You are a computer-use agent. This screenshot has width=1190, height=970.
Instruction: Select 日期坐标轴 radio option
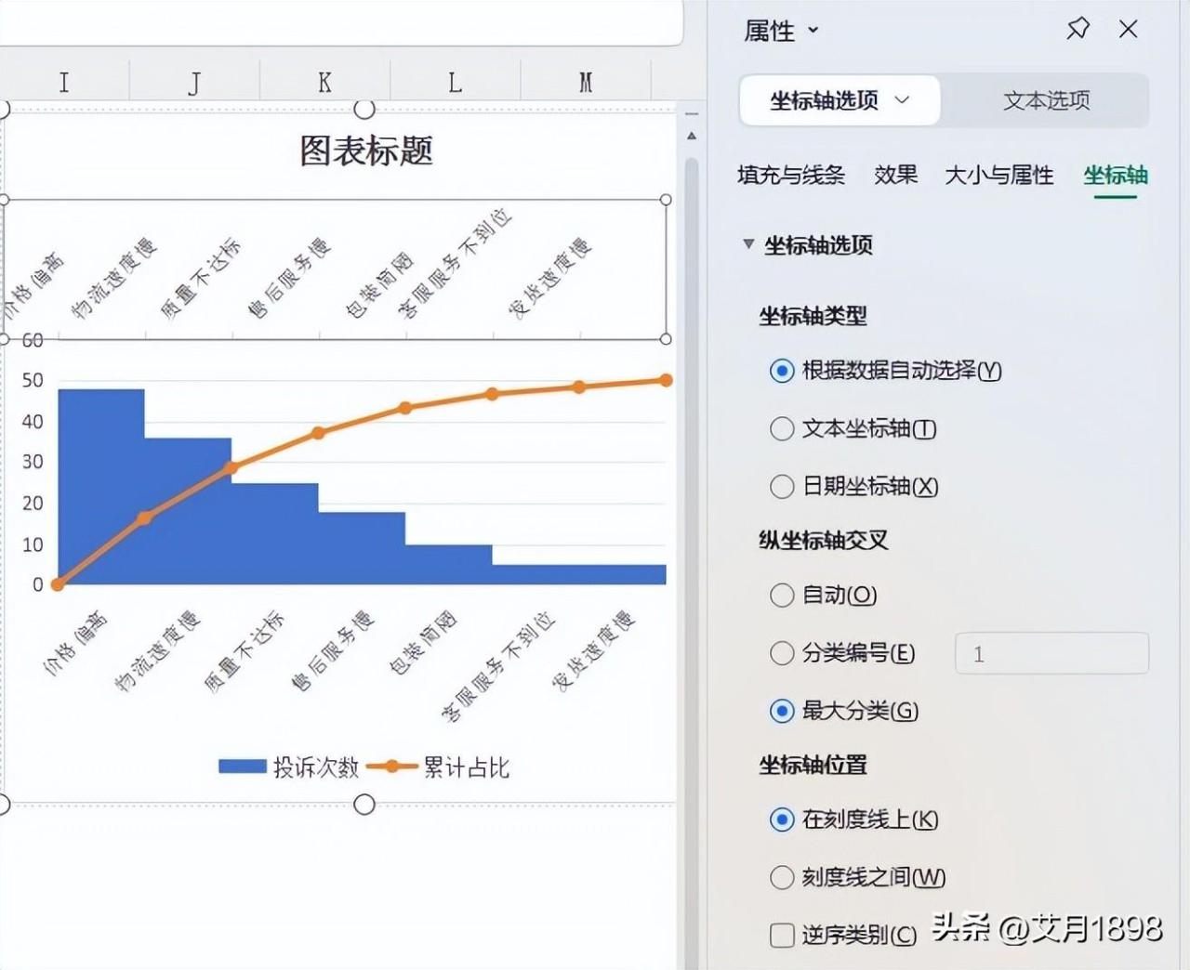[782, 486]
